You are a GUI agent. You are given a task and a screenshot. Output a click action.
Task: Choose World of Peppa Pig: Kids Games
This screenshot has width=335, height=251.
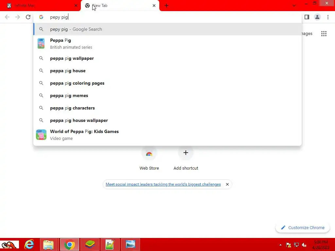click(167, 135)
